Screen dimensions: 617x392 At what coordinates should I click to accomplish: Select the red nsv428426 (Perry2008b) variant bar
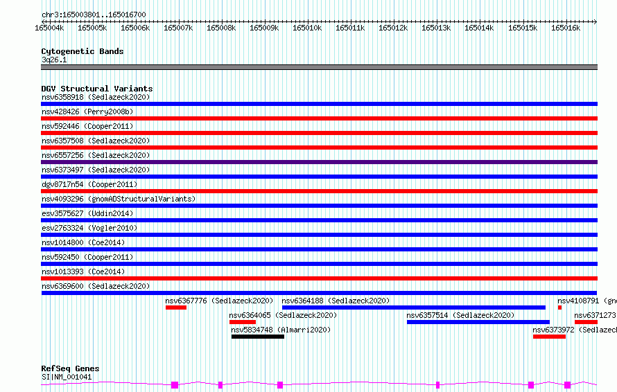[x=319, y=118]
